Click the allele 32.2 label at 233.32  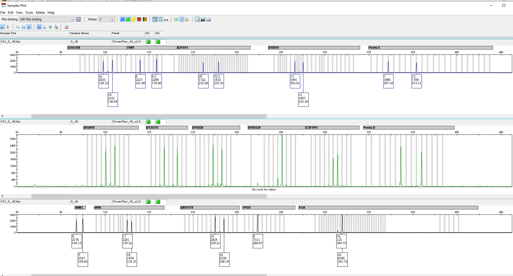tap(219, 81)
